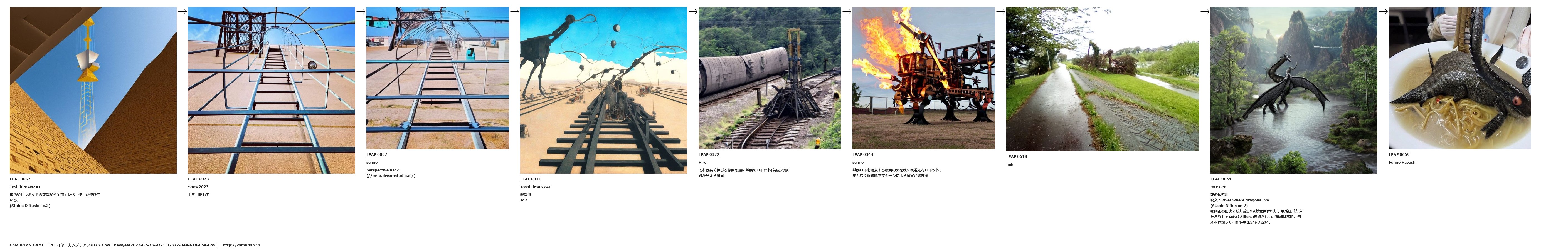The width and height of the screenshot is (1541, 252).
Task: Click the arrow before the fire-breathing robot image
Action: point(847,11)
